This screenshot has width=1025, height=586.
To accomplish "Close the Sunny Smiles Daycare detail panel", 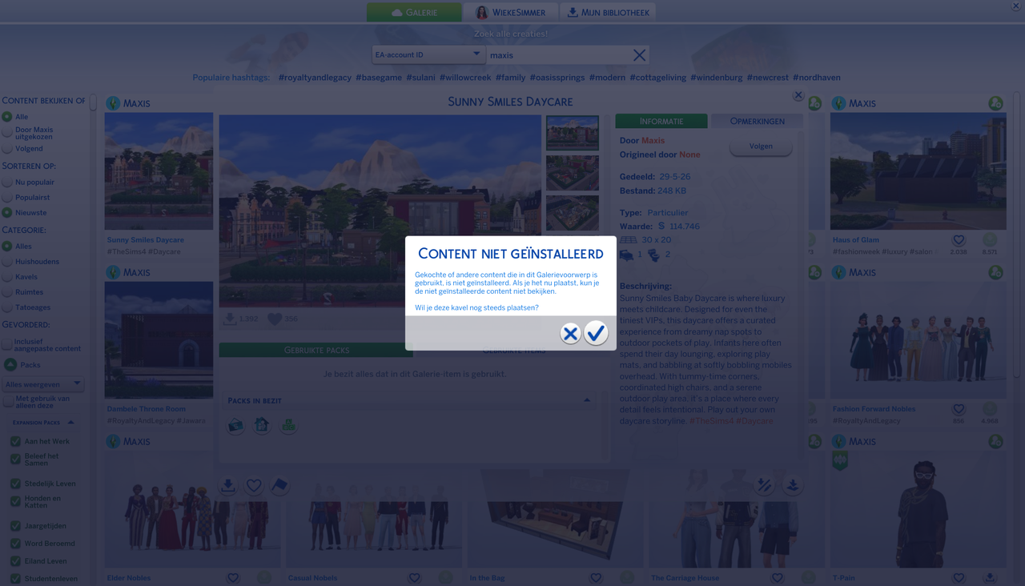I will 798,95.
